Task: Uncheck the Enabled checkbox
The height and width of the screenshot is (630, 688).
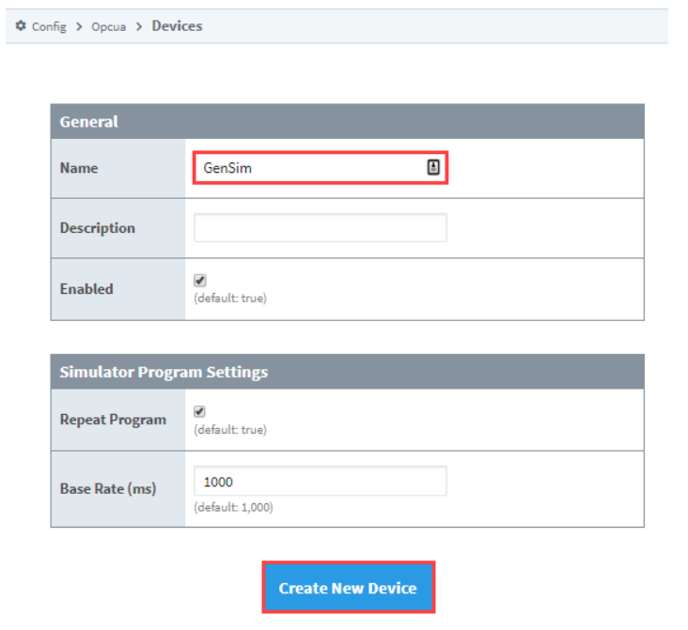Action: pos(199,280)
